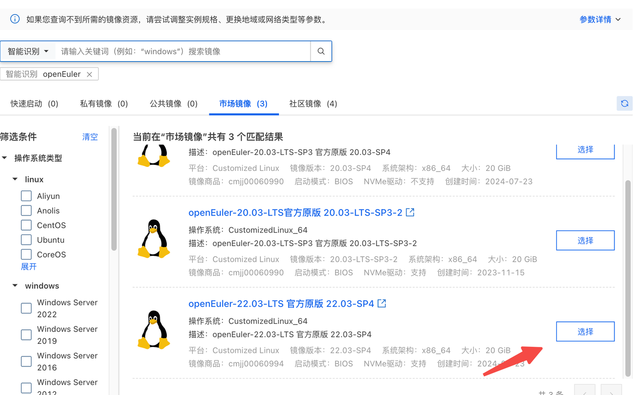641x395 pixels.
Task: Select the openEuler-22.03-LTS 22.03-SP4 image
Action: tap(585, 331)
